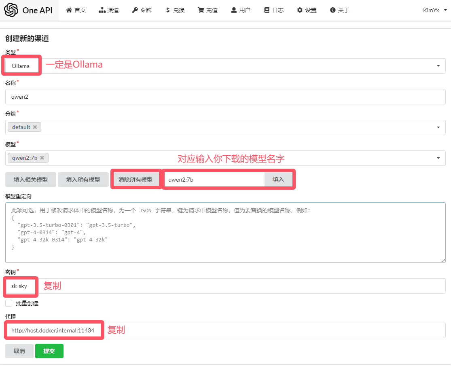Image resolution: width=451 pixels, height=366 pixels.
Task: Click the 清除所有模型 button
Action: pos(136,180)
